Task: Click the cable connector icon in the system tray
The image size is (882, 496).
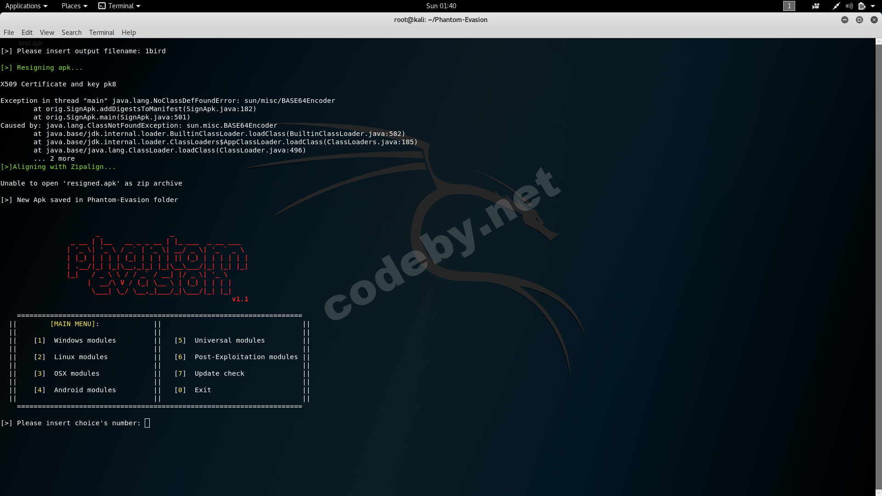Action: pos(837,6)
